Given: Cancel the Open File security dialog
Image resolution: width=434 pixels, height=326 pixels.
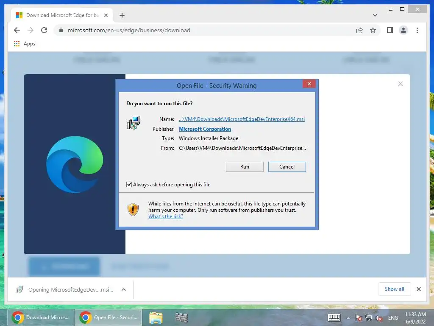Looking at the screenshot, I should click(287, 166).
